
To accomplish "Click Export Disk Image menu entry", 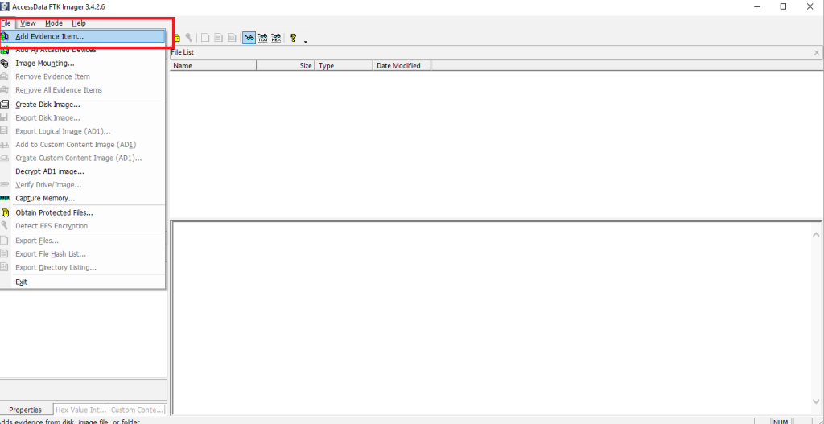I will click(83, 117).
